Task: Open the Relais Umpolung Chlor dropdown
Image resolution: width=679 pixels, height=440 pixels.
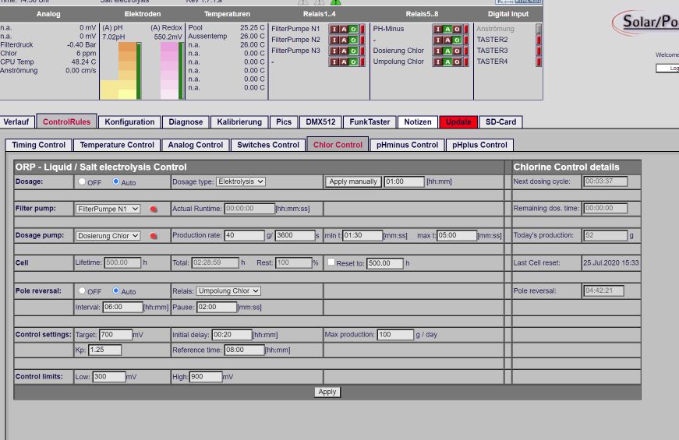Action: pyautogui.click(x=228, y=290)
